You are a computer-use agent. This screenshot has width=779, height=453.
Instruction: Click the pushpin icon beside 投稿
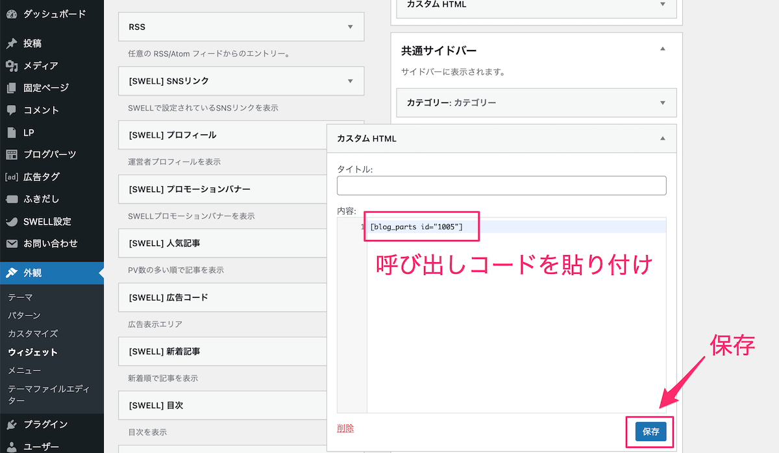point(12,43)
